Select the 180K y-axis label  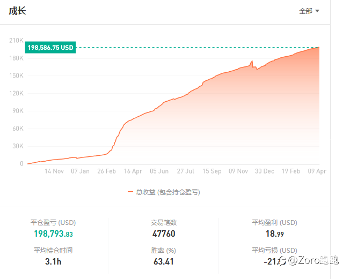click(16, 58)
